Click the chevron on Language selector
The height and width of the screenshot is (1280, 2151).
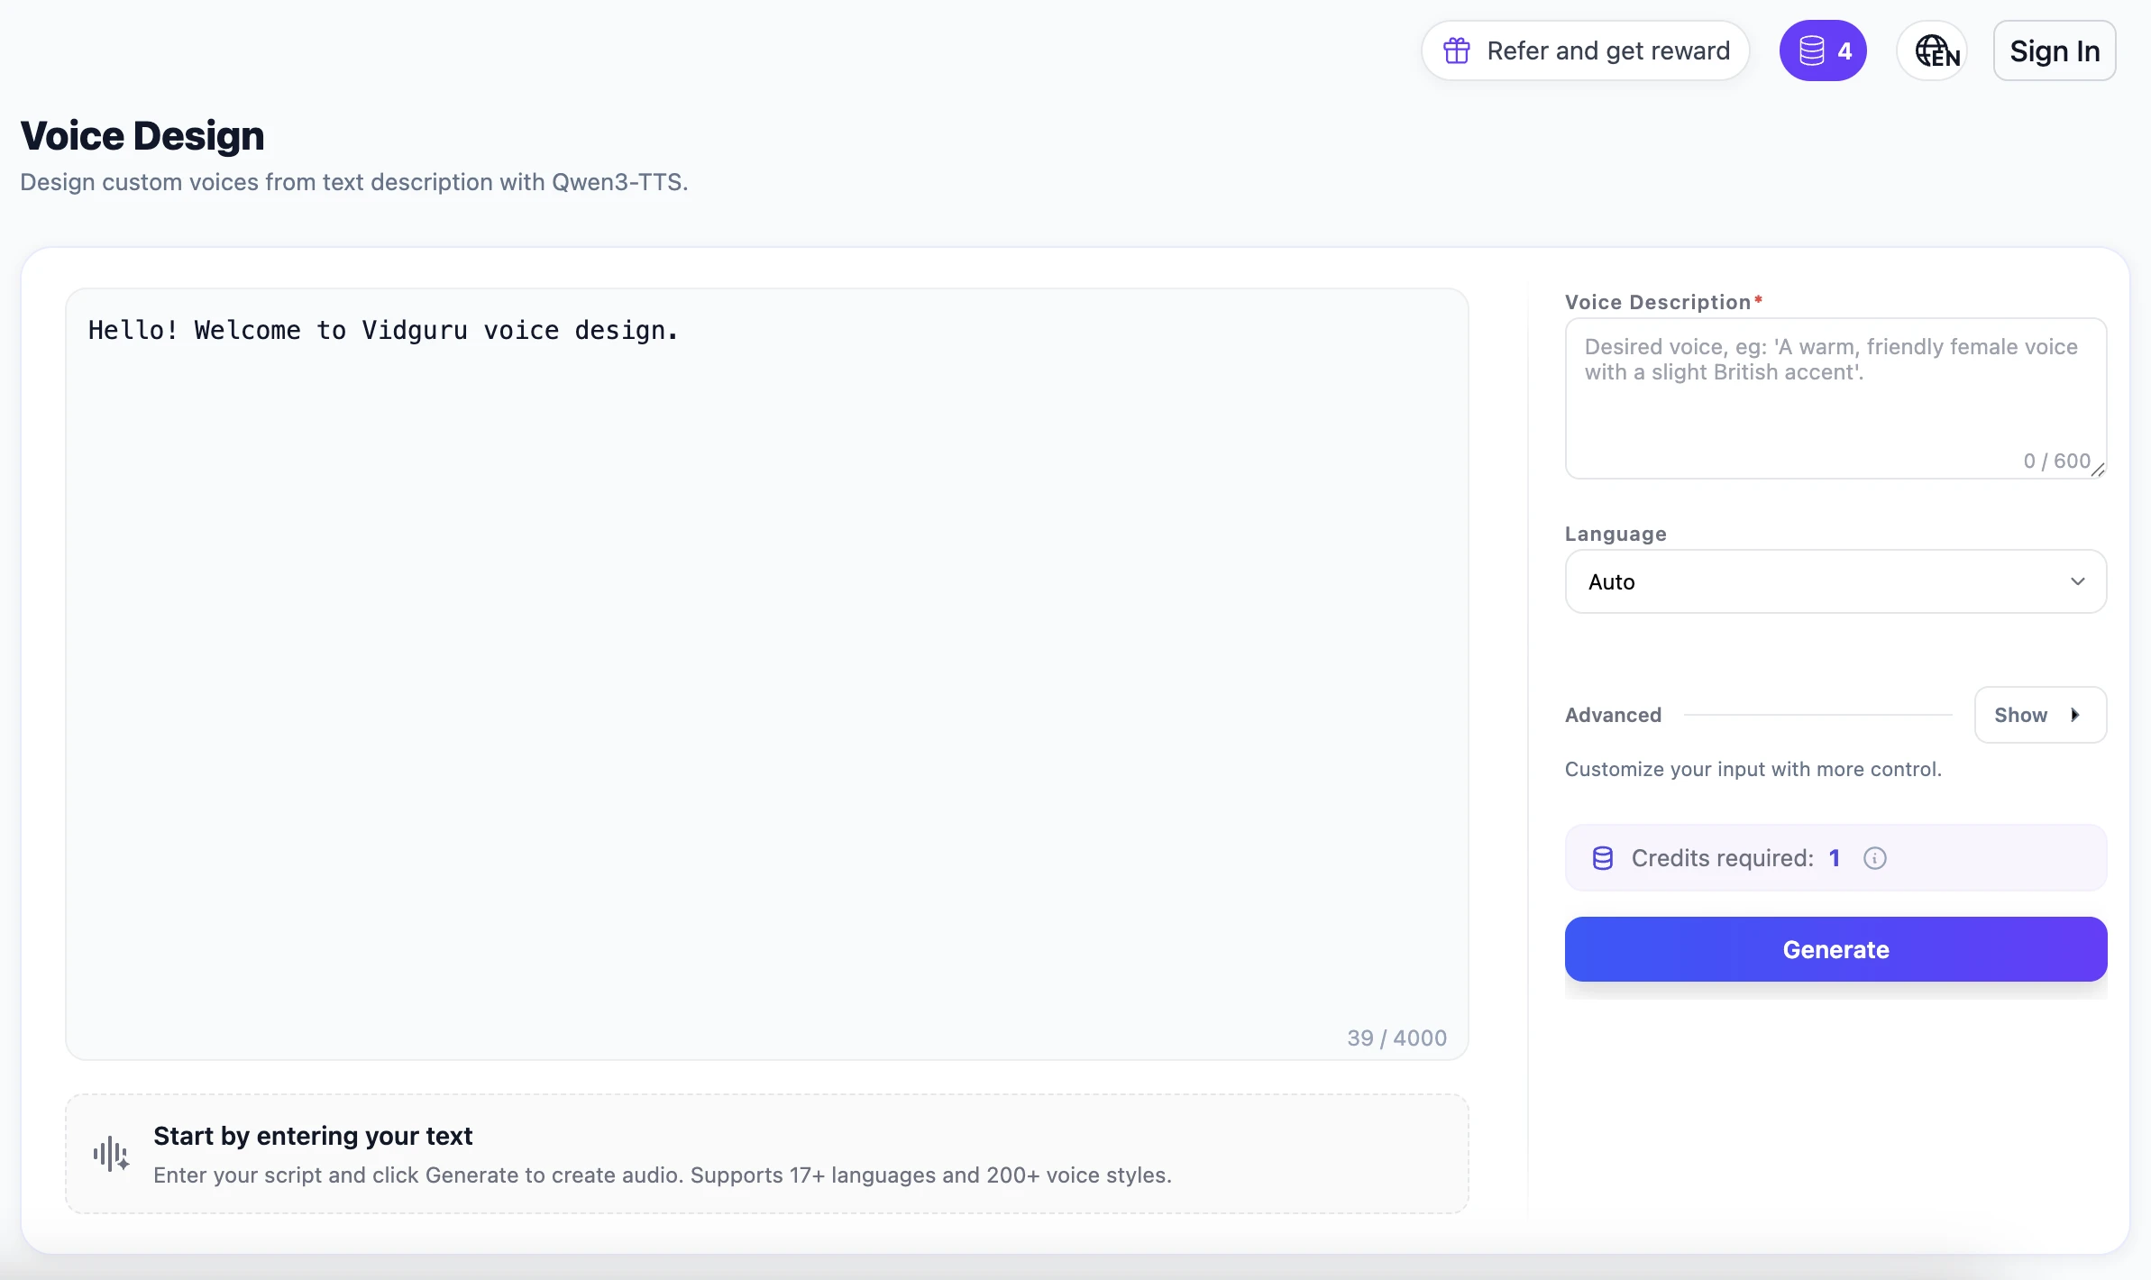click(2077, 581)
